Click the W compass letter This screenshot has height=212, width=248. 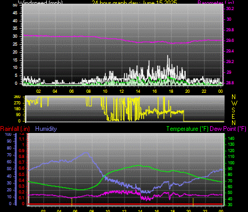click(x=234, y=103)
